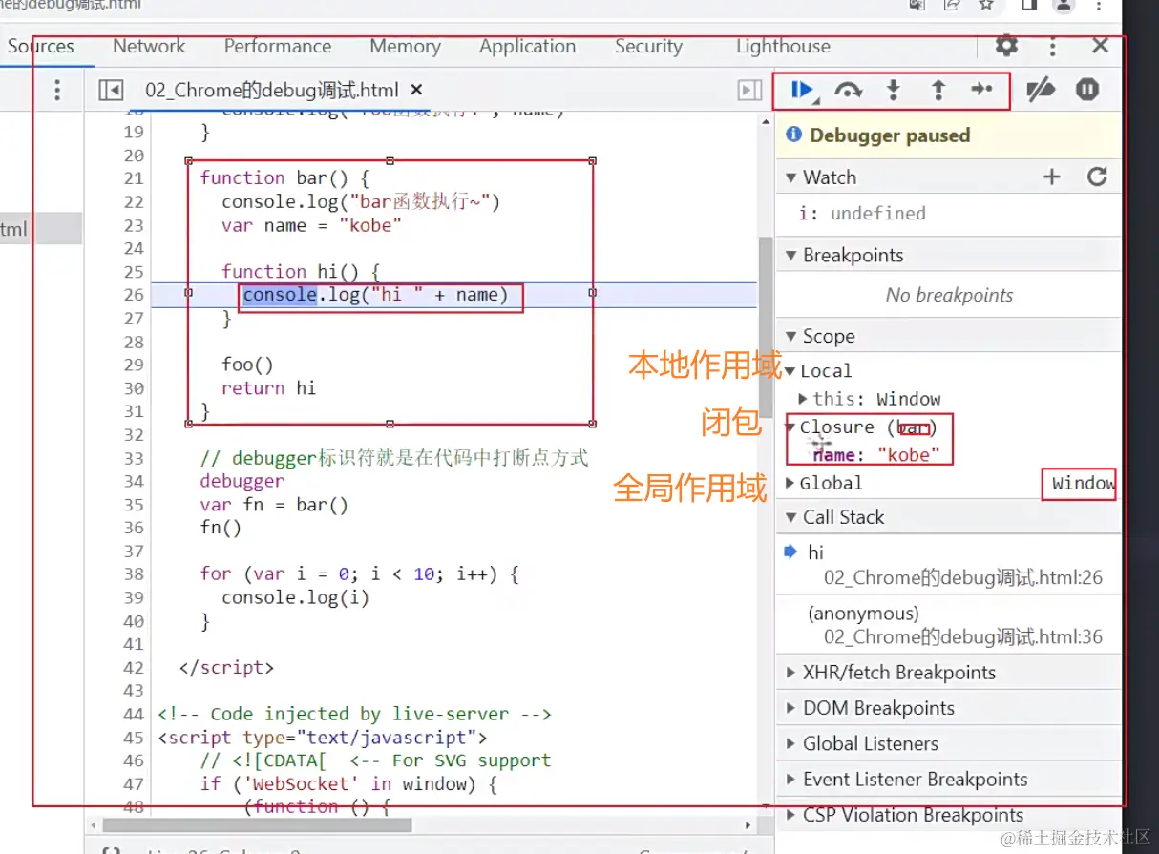The image size is (1159, 854).
Task: Open the DevTools customize menu
Action: coord(1052,46)
